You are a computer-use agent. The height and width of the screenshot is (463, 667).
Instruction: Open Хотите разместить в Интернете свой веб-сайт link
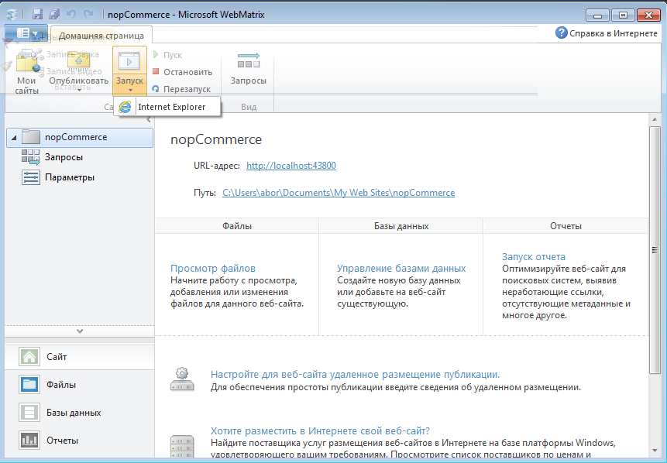coord(320,430)
